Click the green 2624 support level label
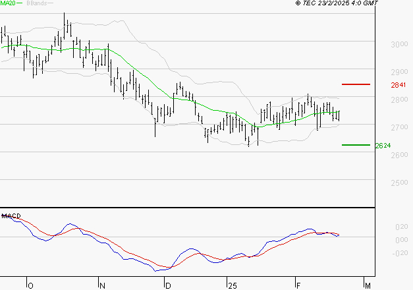This screenshot has height=290, width=413. pos(383,146)
